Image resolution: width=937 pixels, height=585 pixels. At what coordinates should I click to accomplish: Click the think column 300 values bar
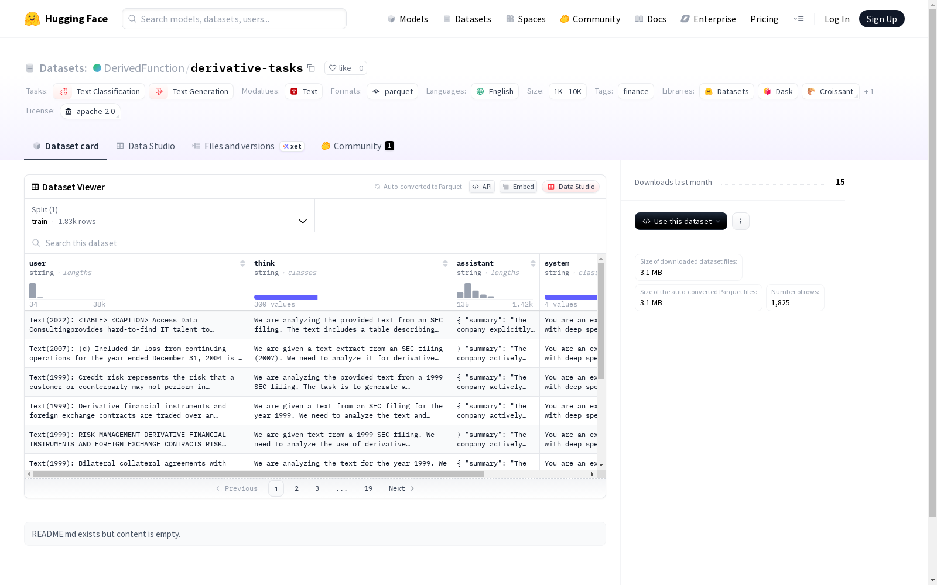[286, 297]
